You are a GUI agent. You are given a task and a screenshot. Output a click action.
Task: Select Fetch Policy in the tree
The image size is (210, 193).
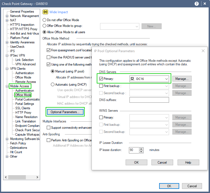[18, 143]
